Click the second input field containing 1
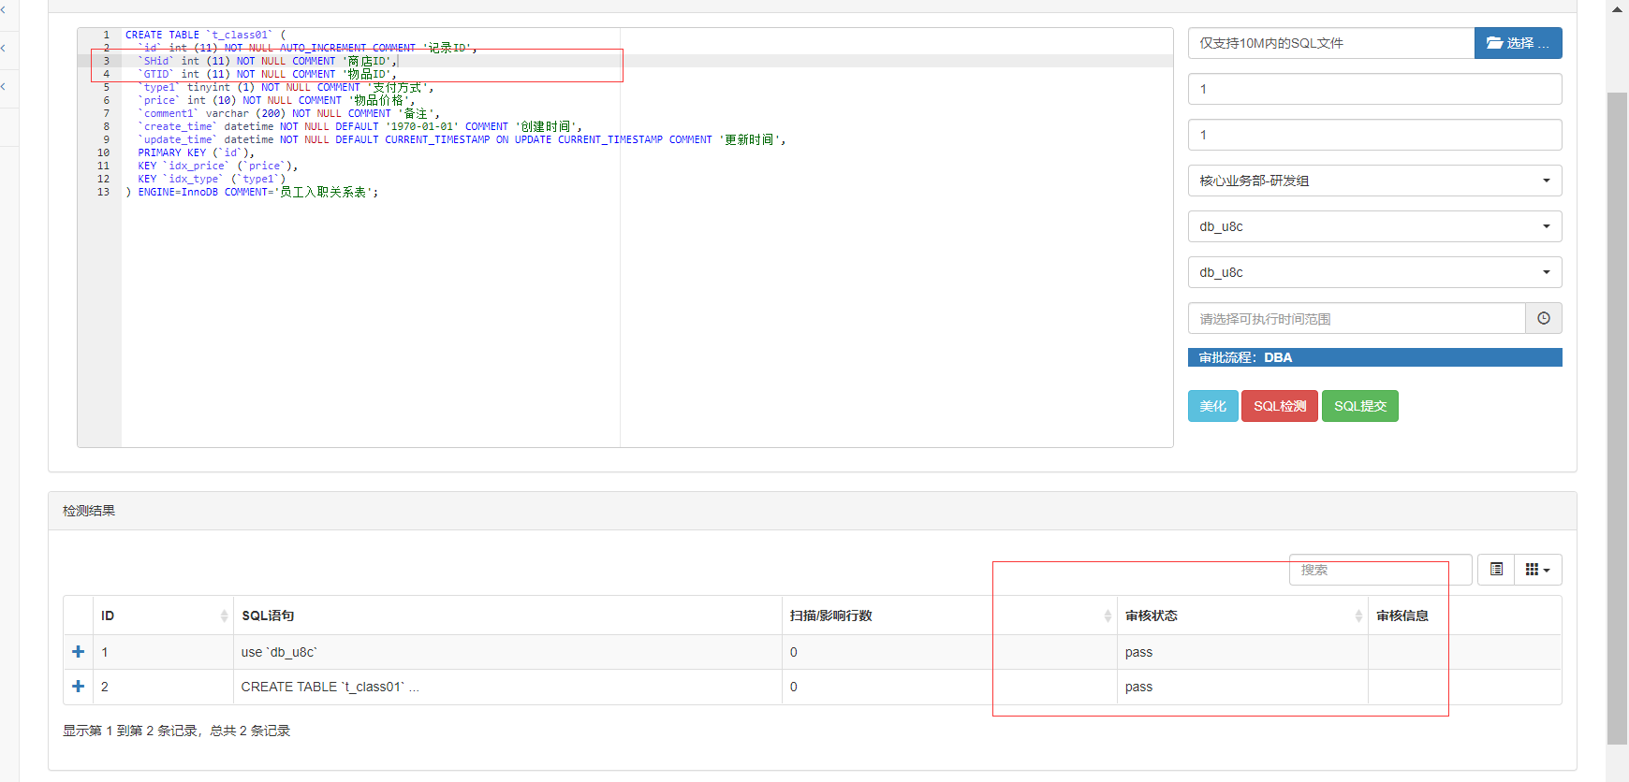 (1374, 135)
